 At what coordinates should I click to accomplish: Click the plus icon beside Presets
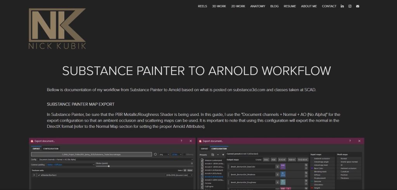coord(223,155)
